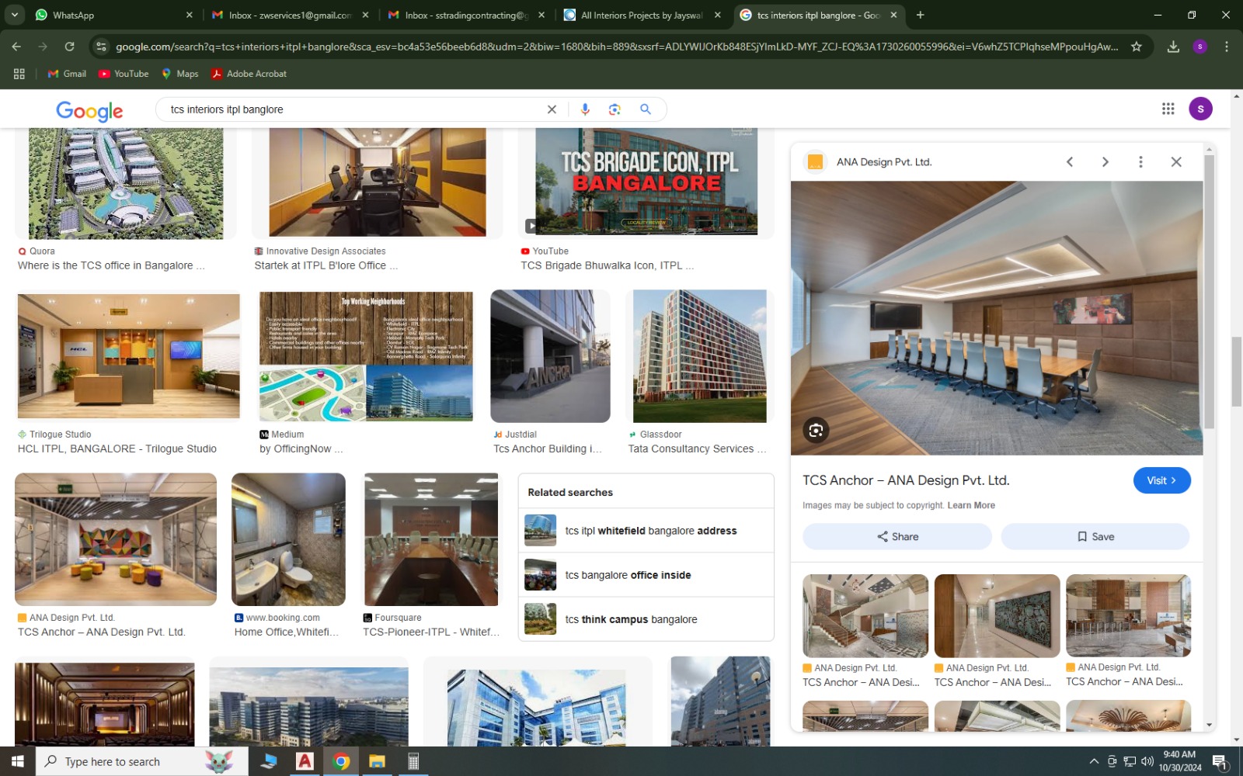Click the Save button
This screenshot has height=776, width=1243.
[x=1095, y=536]
